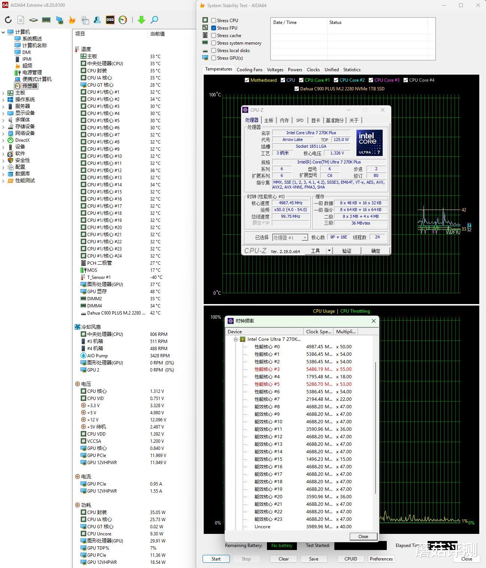Collapse the Intel Core Ultra 7 270K node in 时钟频率
The height and width of the screenshot is (568, 486).
[236, 339]
